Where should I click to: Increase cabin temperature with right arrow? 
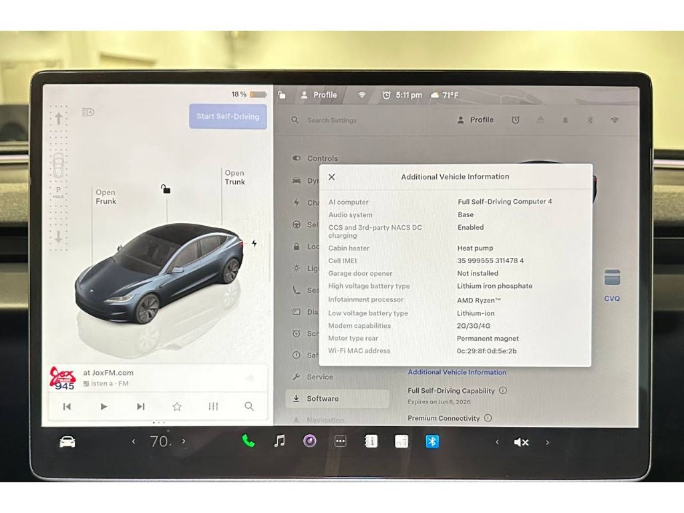point(184,442)
